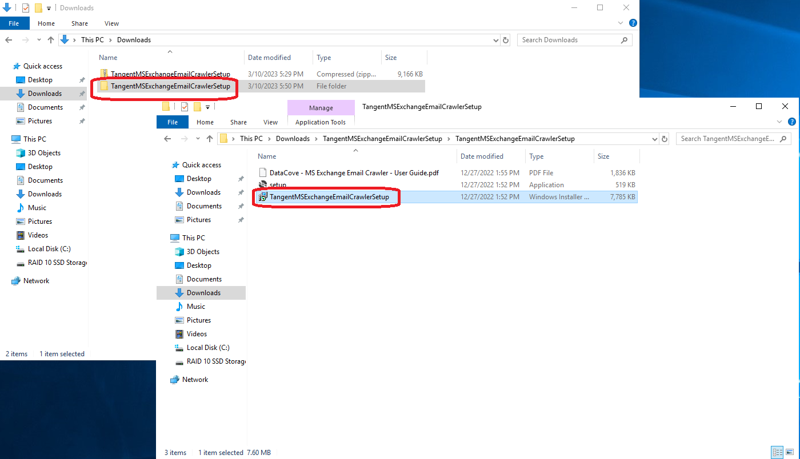Open address bar history dropdown in Downloads window
Viewport: 800px width, 459px height.
(x=495, y=40)
